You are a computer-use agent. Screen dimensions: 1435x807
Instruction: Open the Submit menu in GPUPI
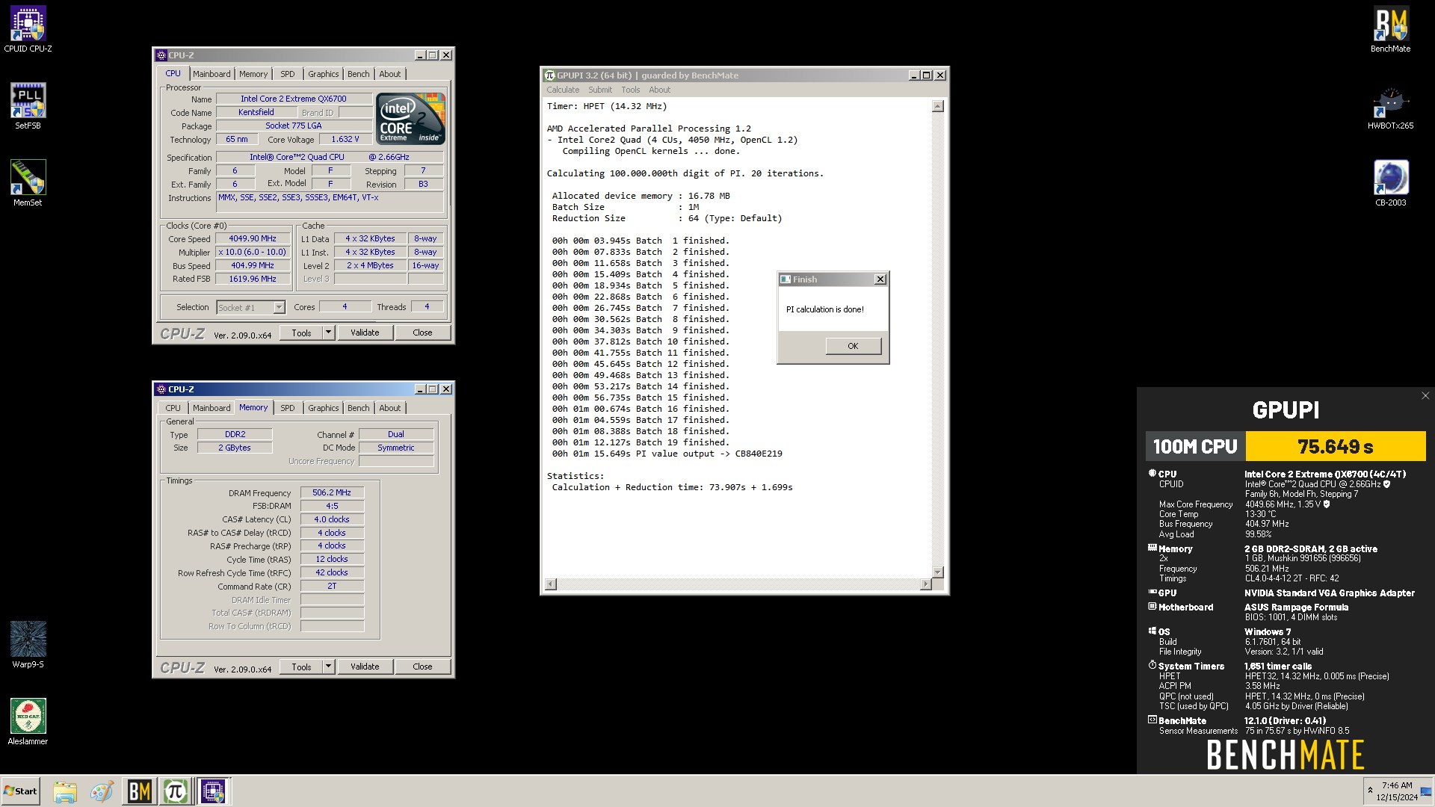click(600, 90)
